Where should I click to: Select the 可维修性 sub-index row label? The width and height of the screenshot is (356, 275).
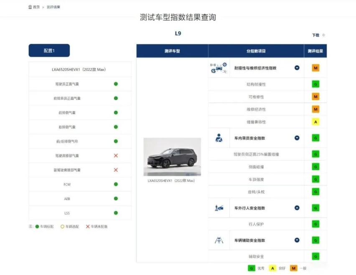click(x=256, y=97)
